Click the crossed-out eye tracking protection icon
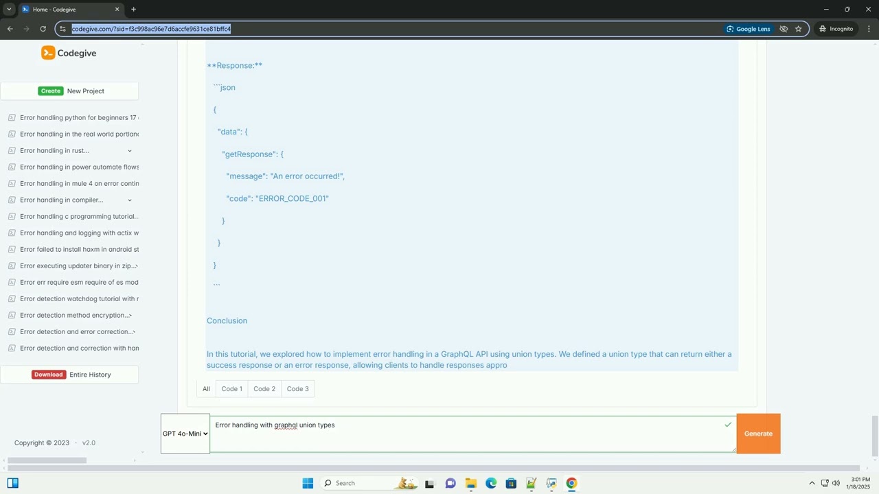This screenshot has height=494, width=879. coord(784,29)
